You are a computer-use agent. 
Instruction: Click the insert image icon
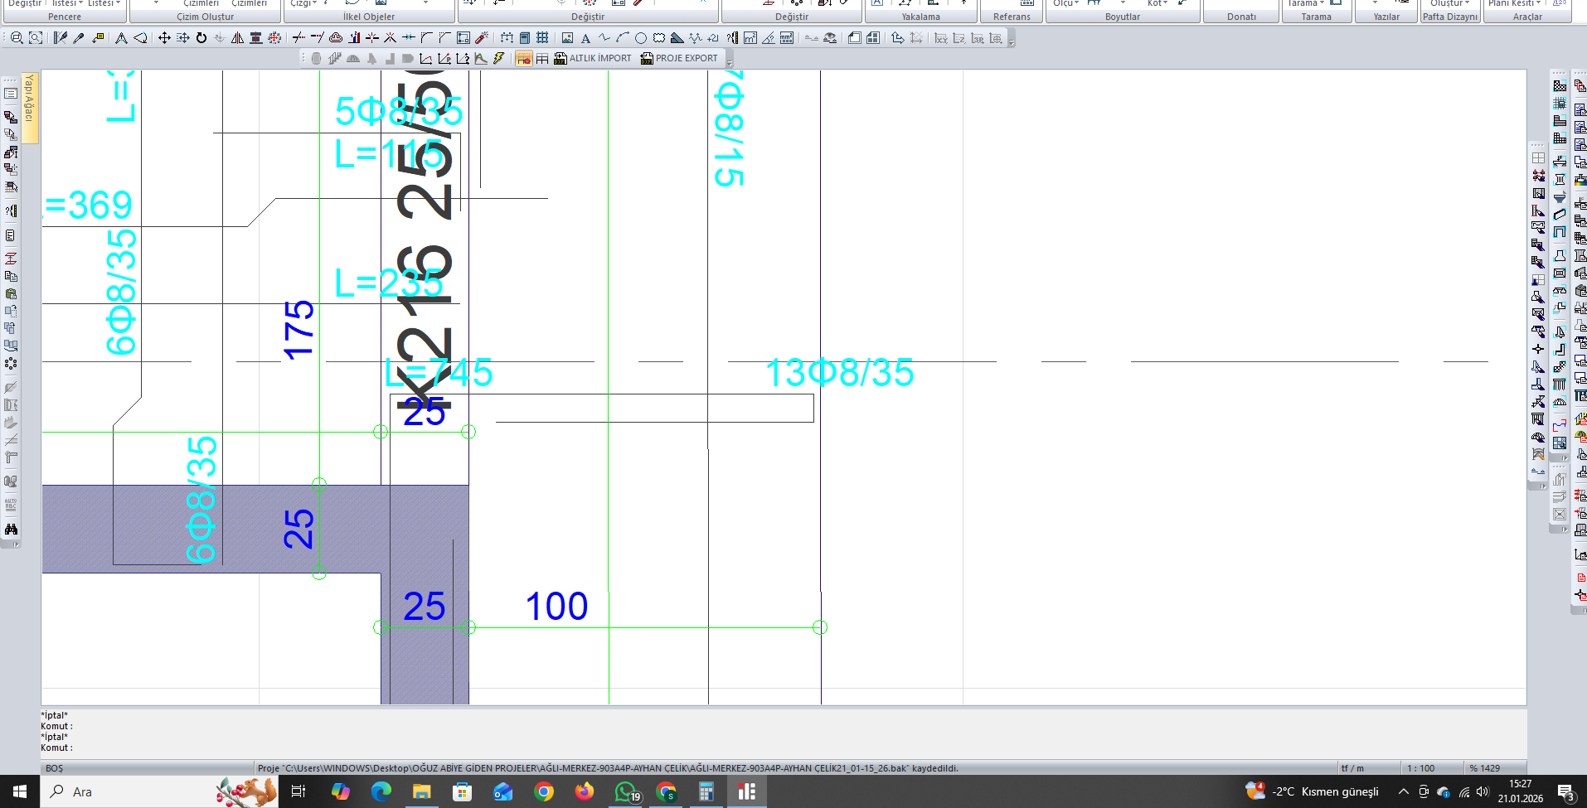pos(567,38)
